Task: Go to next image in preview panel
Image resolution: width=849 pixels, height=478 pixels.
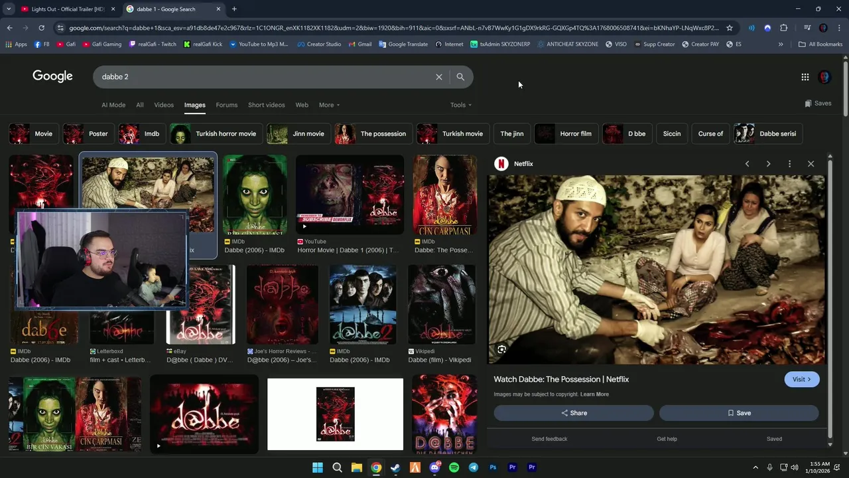Action: click(768, 164)
